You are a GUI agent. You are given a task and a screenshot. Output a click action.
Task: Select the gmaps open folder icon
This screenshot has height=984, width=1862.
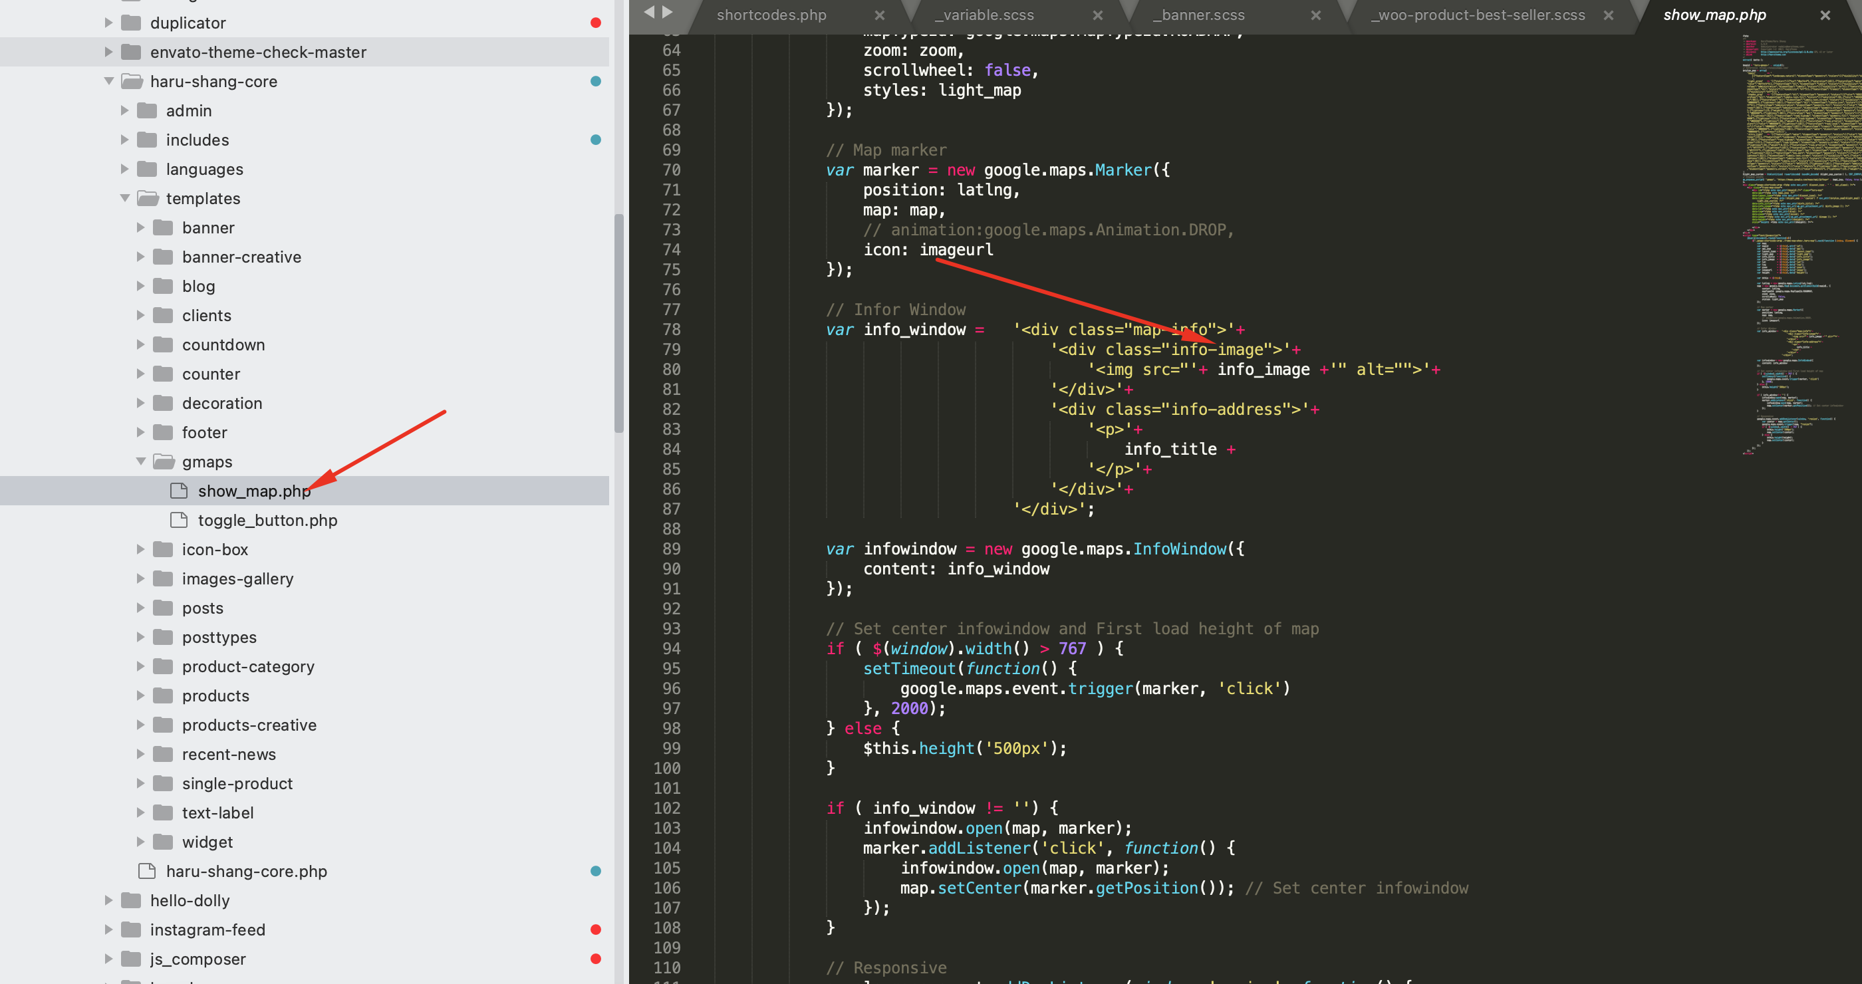[164, 461]
